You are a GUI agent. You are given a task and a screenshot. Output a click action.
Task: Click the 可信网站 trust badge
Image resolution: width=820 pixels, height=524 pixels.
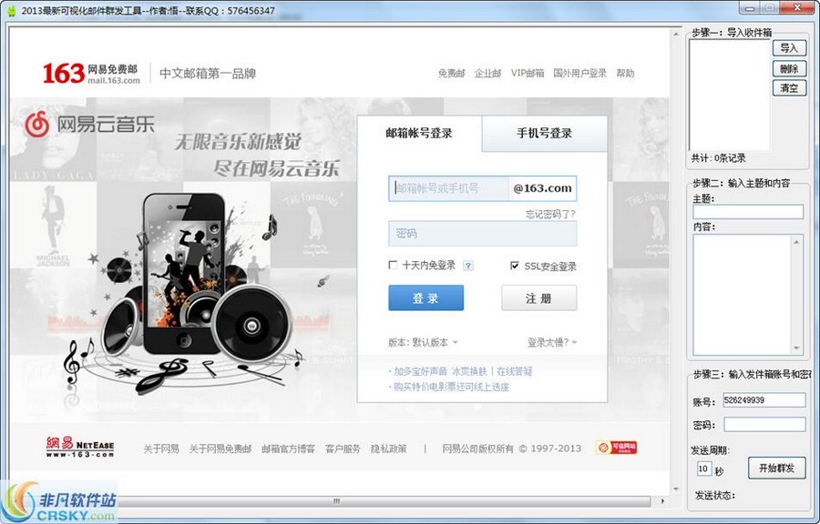coord(616,448)
